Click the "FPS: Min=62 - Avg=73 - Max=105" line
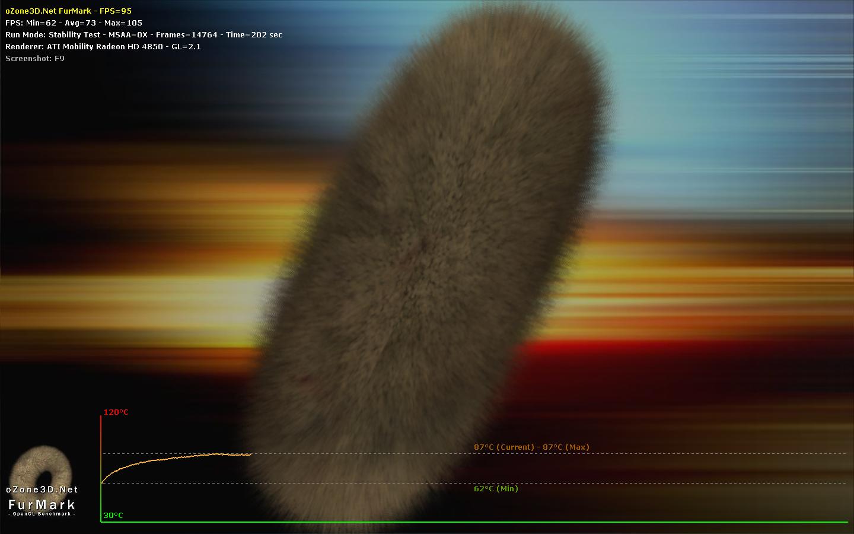This screenshot has height=534, width=854. [x=74, y=23]
